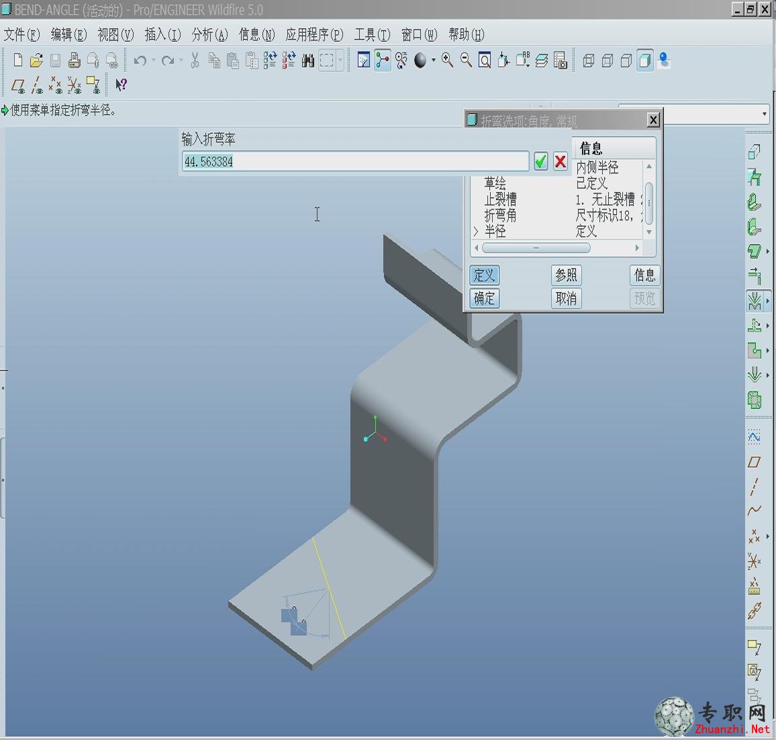Click the Save disk icon
This screenshot has height=740, width=776.
click(55, 60)
